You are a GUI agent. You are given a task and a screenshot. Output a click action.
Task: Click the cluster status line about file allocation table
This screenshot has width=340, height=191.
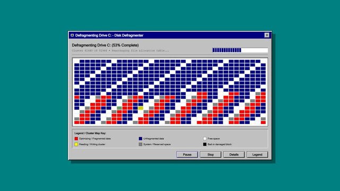point(120,50)
